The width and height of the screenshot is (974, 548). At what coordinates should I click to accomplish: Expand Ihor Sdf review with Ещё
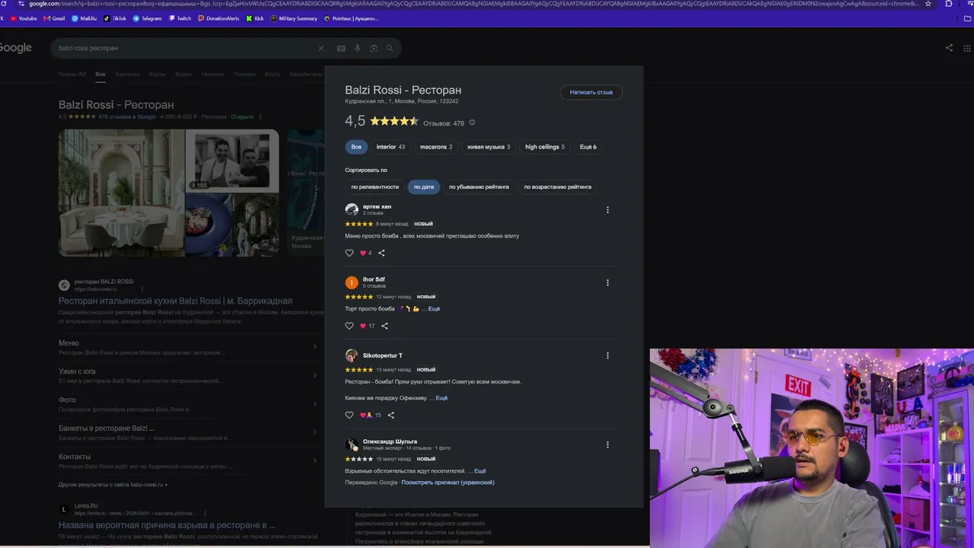pos(434,309)
